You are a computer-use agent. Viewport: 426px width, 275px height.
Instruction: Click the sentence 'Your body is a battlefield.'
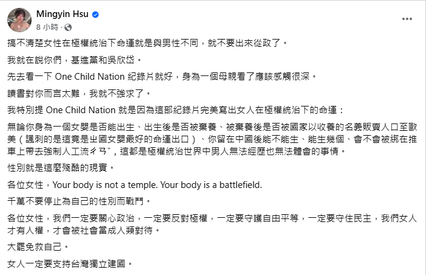tap(211, 185)
